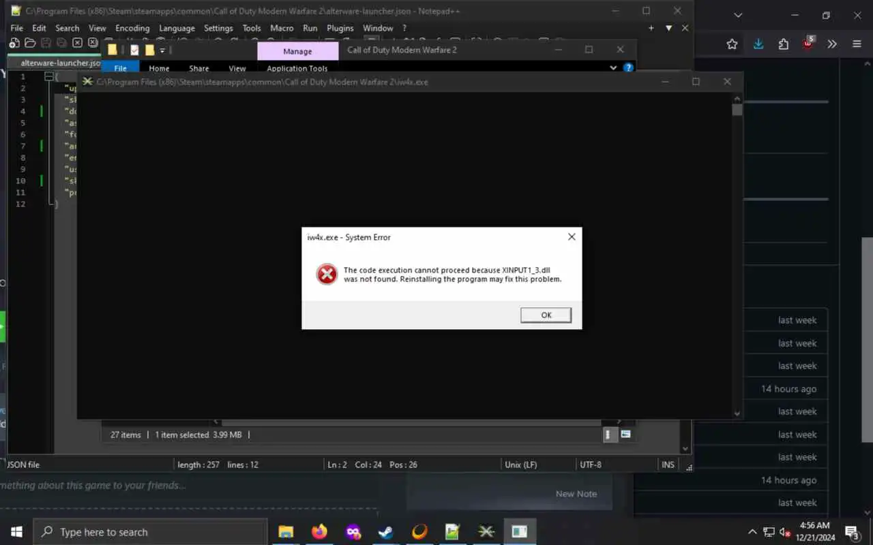Screen dimensions: 873x545
Task: Open the Quick Access Toolbar dropdown in Explorer
Action: point(162,50)
